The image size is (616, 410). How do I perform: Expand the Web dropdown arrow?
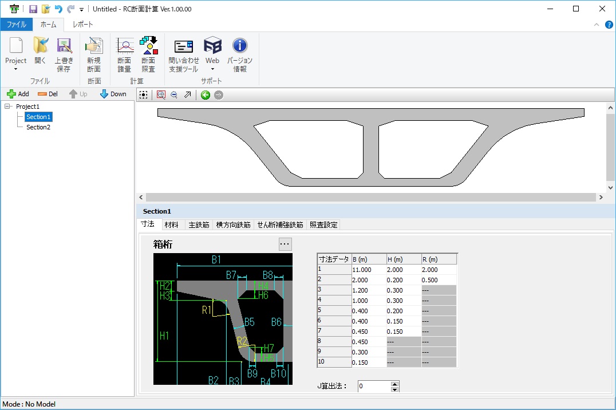point(212,70)
